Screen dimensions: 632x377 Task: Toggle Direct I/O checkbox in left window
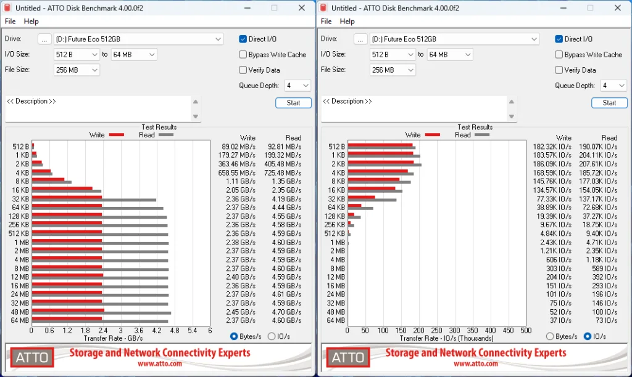(x=243, y=39)
